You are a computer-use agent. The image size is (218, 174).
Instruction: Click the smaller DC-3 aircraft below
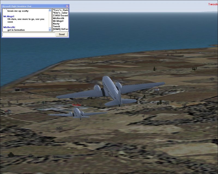click(x=78, y=113)
